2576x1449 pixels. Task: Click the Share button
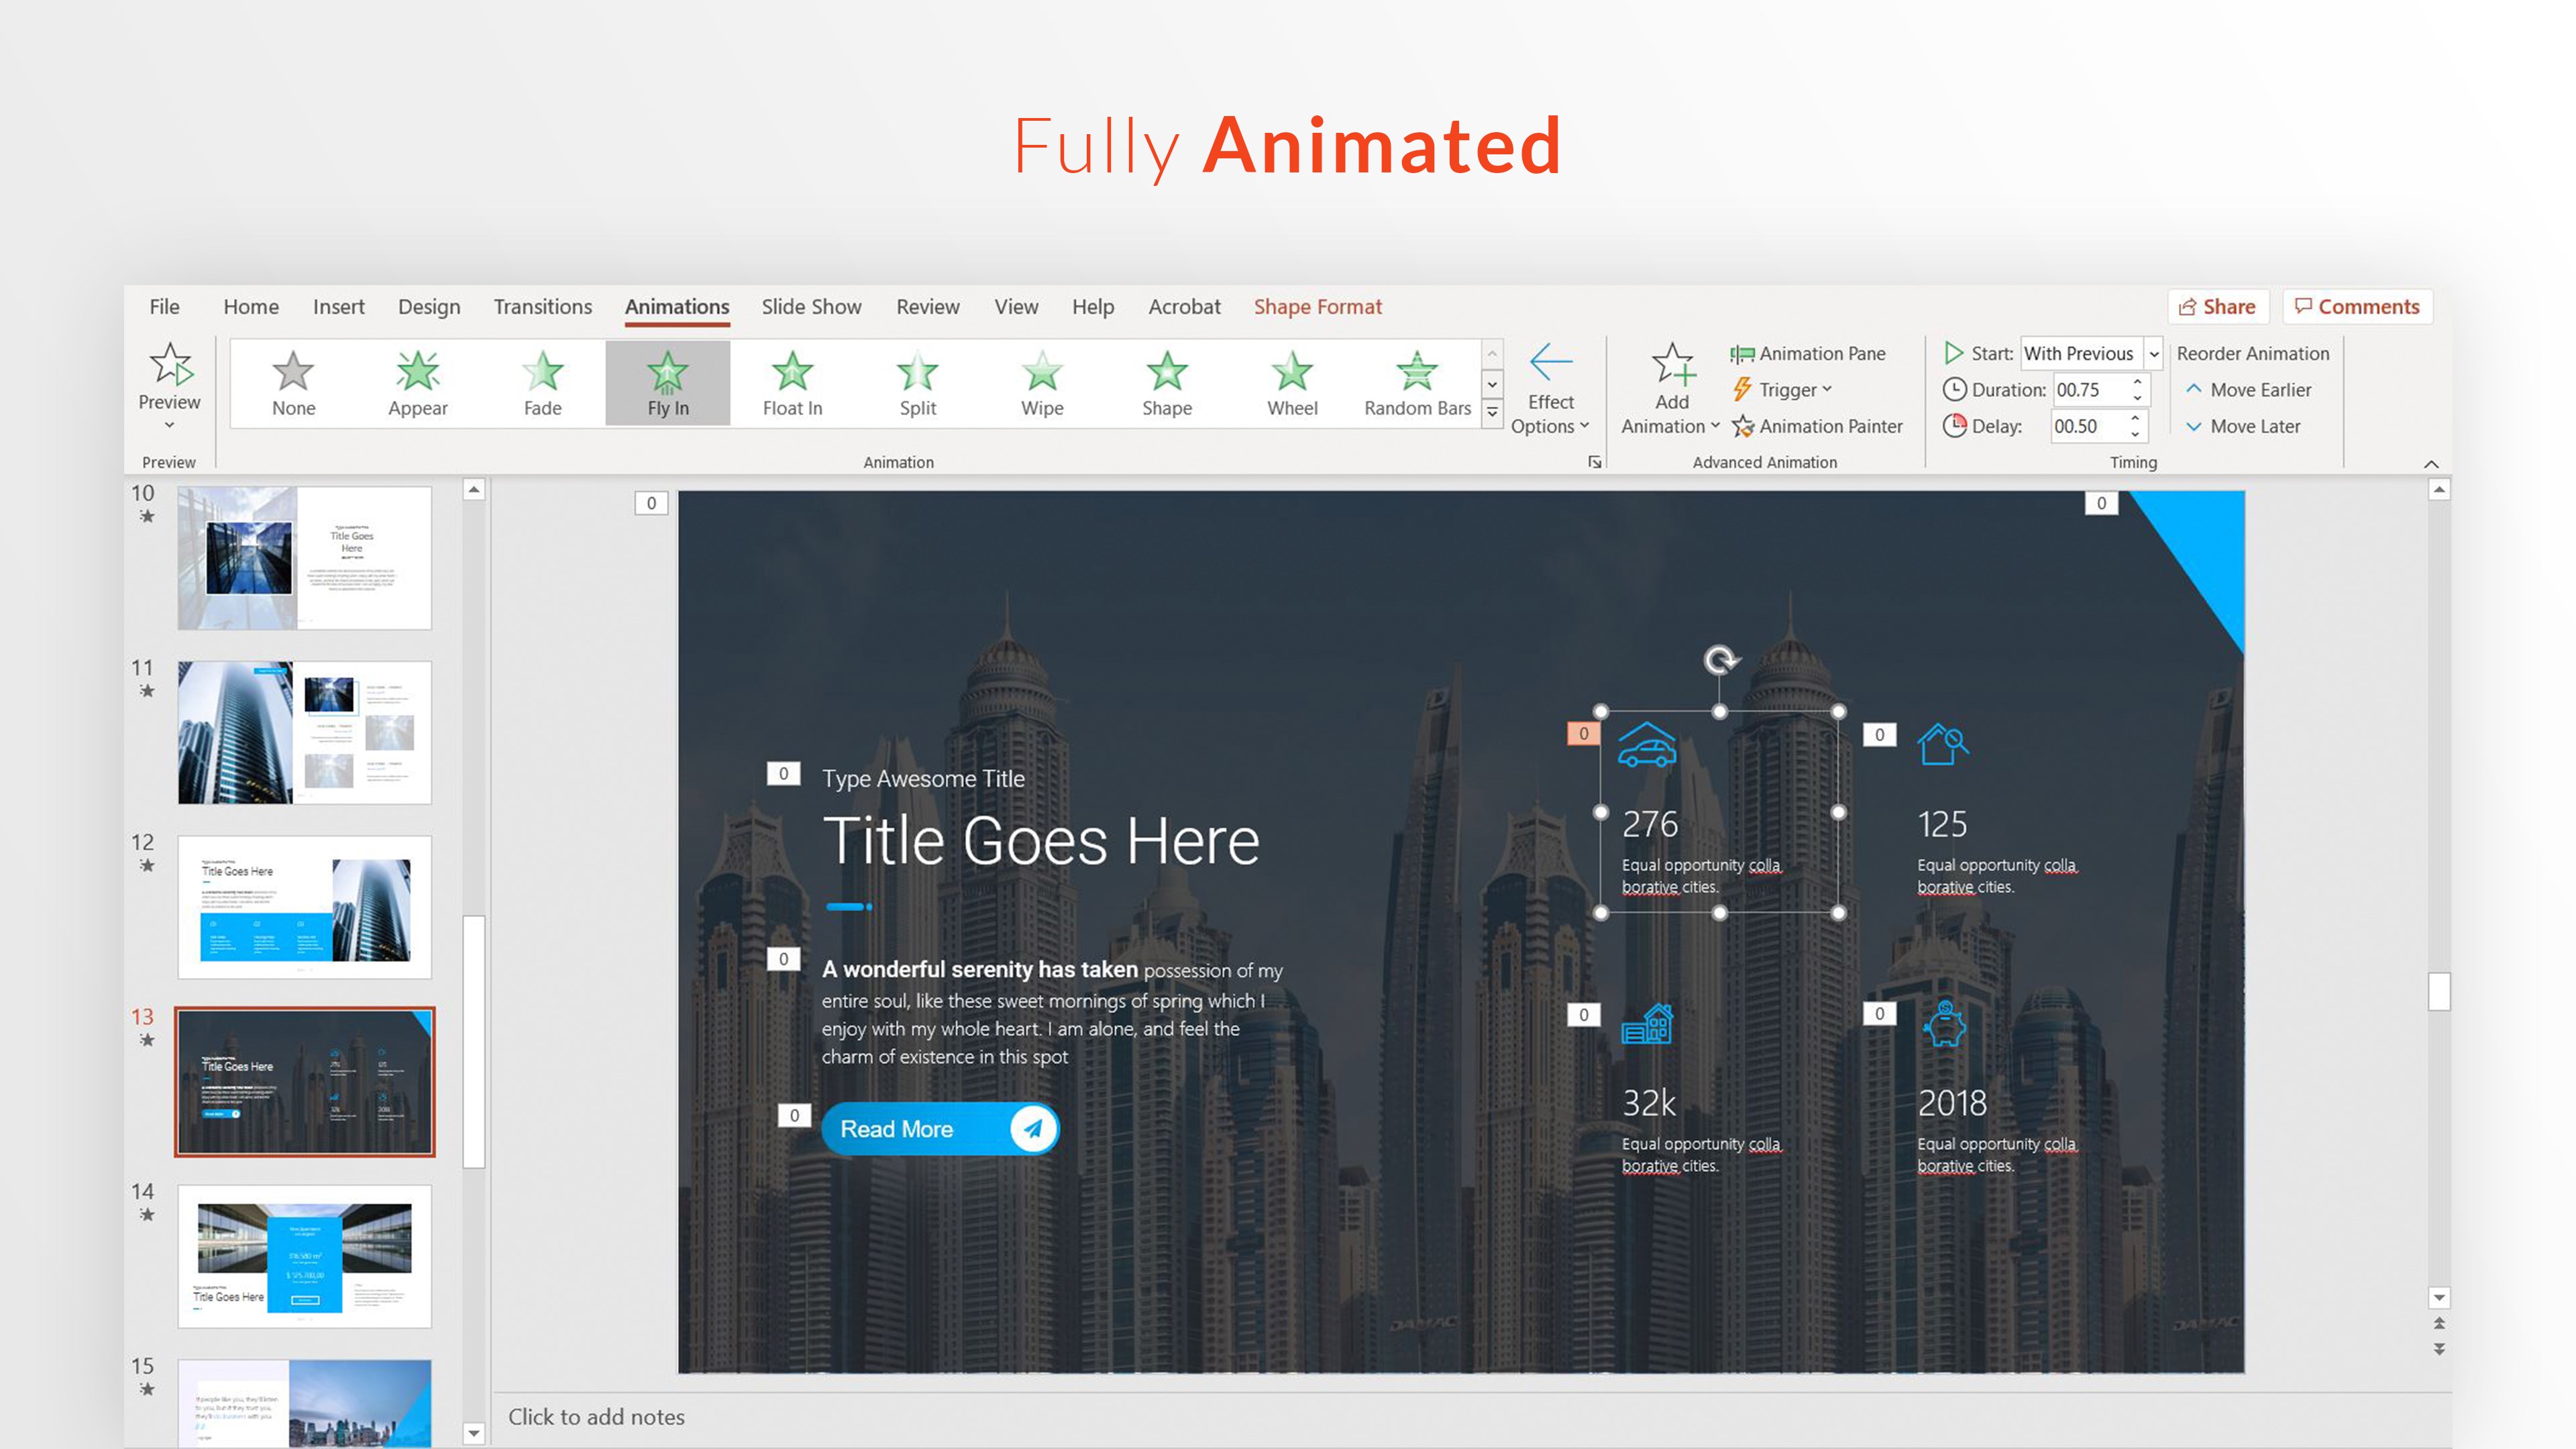click(2217, 307)
